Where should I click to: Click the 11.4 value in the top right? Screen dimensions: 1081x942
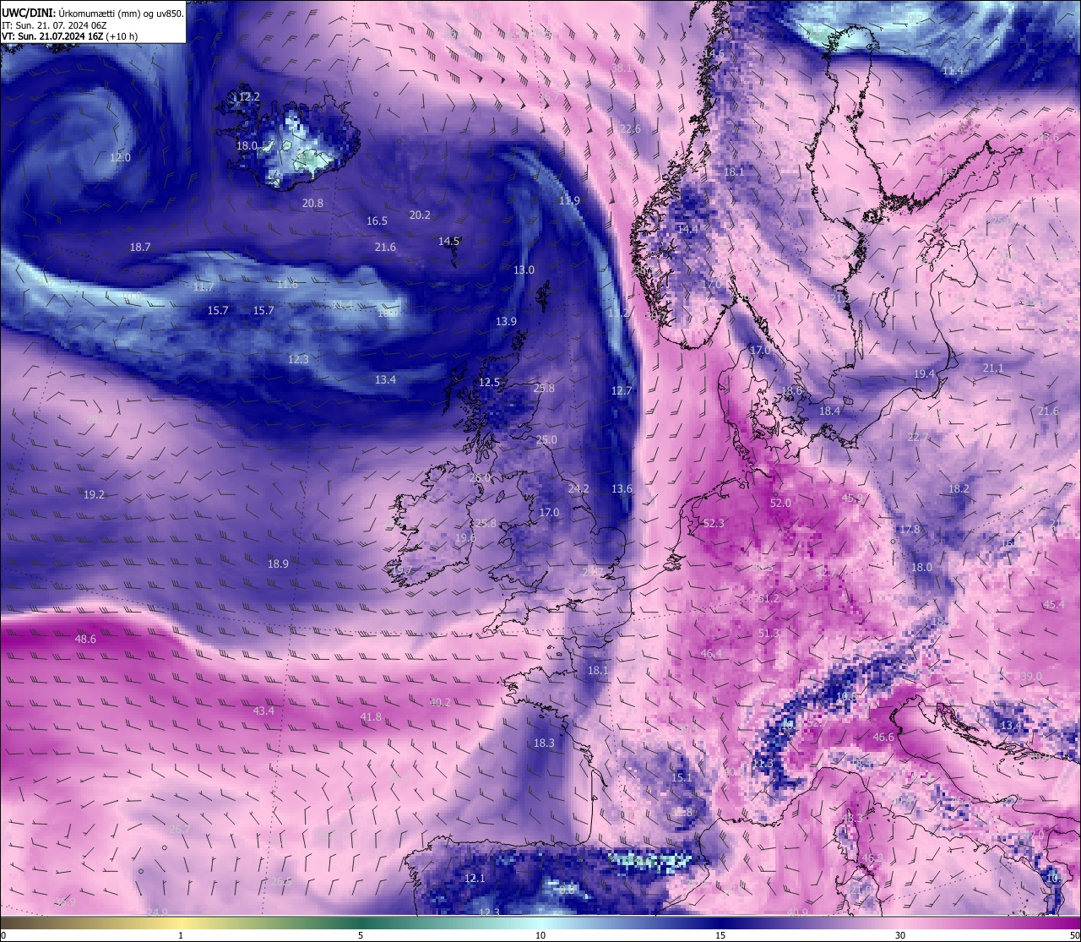(953, 71)
